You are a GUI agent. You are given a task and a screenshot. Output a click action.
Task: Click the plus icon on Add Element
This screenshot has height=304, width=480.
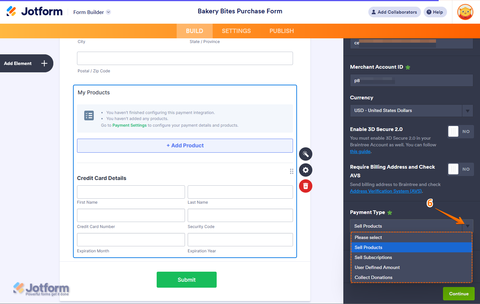tap(44, 63)
